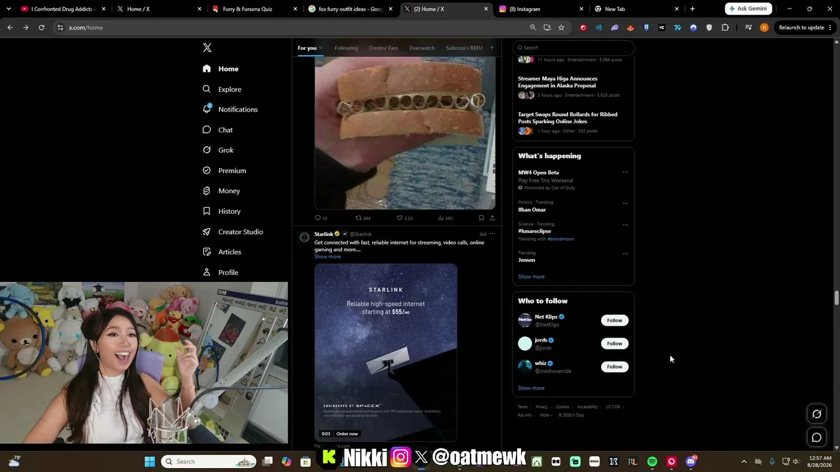
Task: Follow Net Klips
Action: [x=615, y=321]
